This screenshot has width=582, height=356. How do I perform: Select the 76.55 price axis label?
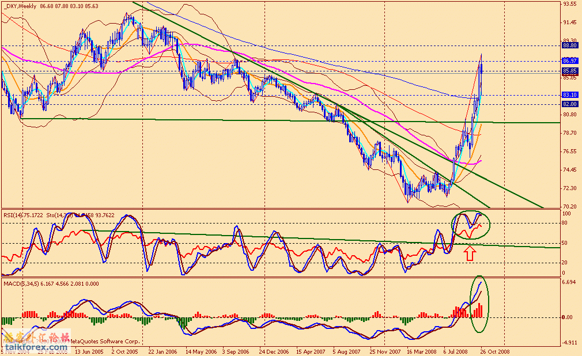[x=570, y=152]
